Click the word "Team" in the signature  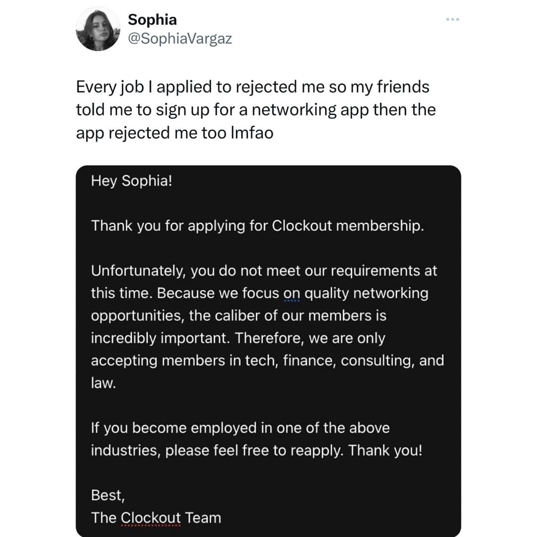click(203, 518)
